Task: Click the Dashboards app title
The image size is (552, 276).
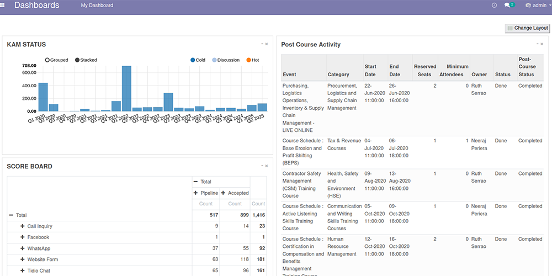Action: 36,5
